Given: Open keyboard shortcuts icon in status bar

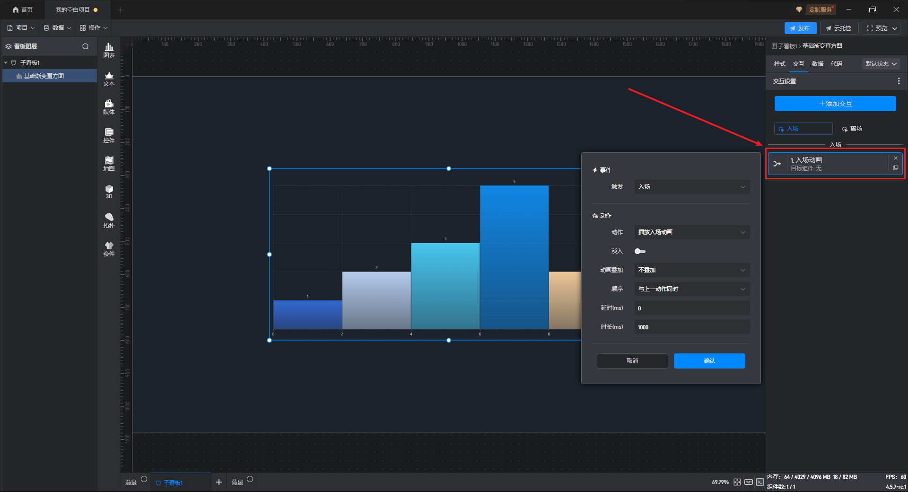Looking at the screenshot, I should click(749, 482).
